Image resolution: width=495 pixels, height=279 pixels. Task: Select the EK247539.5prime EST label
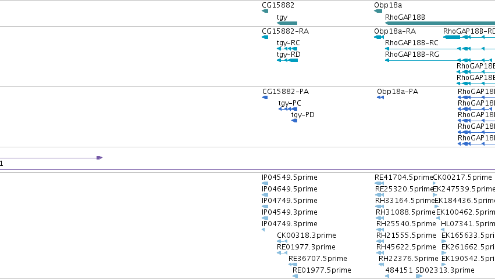464,189
